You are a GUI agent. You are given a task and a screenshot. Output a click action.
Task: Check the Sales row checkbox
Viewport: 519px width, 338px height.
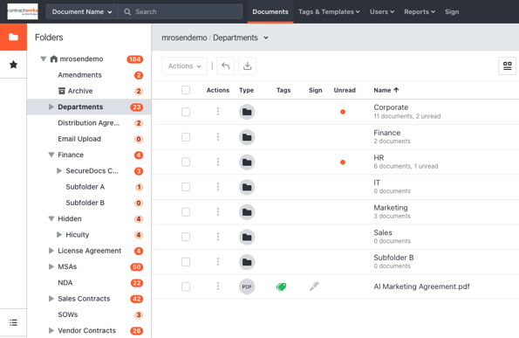[186, 237]
